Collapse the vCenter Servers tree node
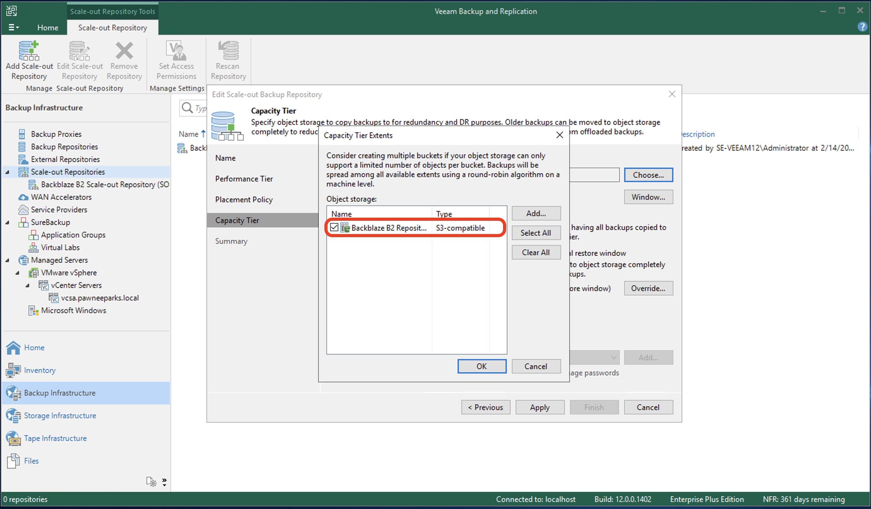 click(x=27, y=285)
